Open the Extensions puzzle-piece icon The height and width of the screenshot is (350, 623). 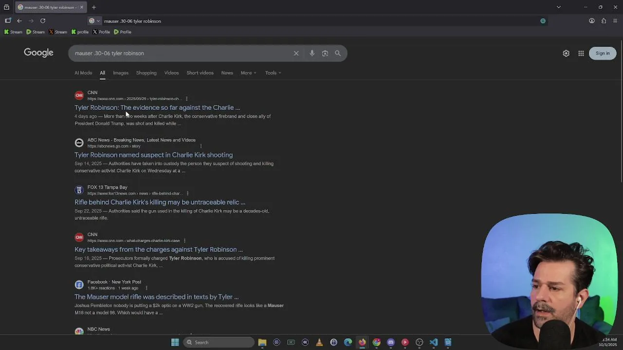604,21
